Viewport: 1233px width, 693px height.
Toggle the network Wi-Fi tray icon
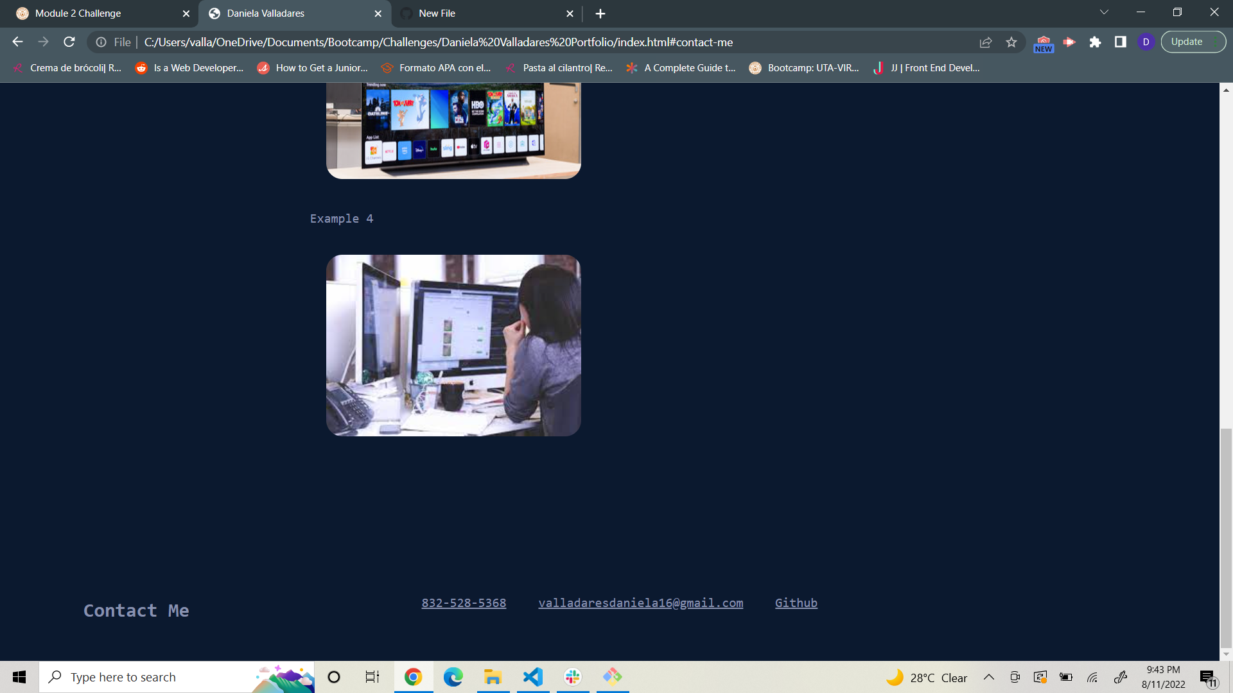(1093, 676)
